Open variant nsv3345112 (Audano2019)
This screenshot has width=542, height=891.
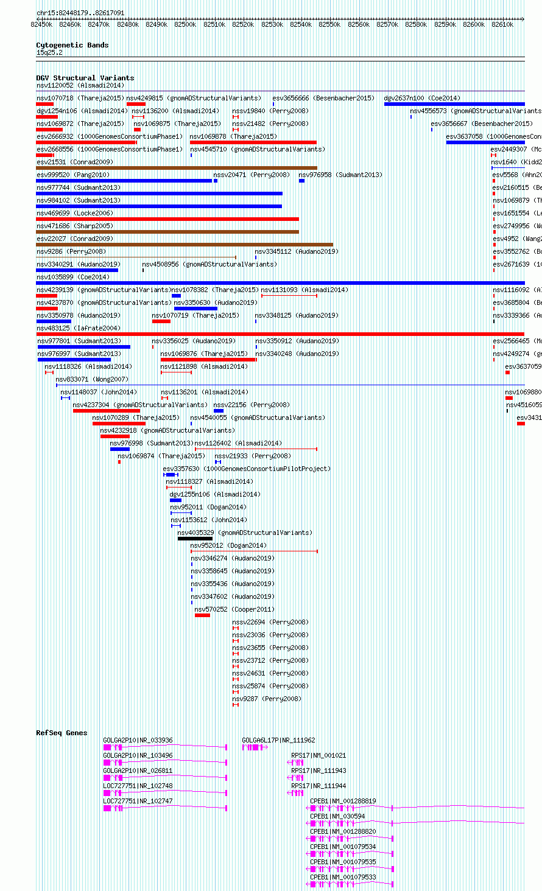click(297, 251)
